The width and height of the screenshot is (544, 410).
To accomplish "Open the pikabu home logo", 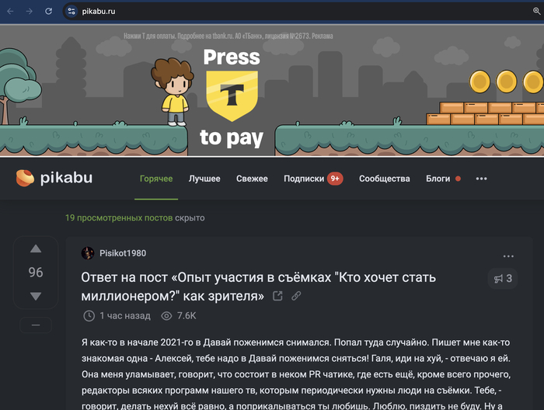I will tap(54, 178).
